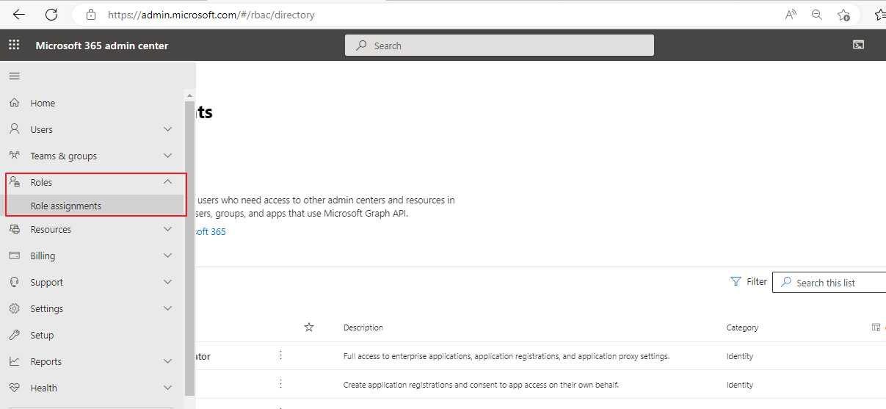Click the browser back arrow
This screenshot has height=409, width=886.
point(19,14)
